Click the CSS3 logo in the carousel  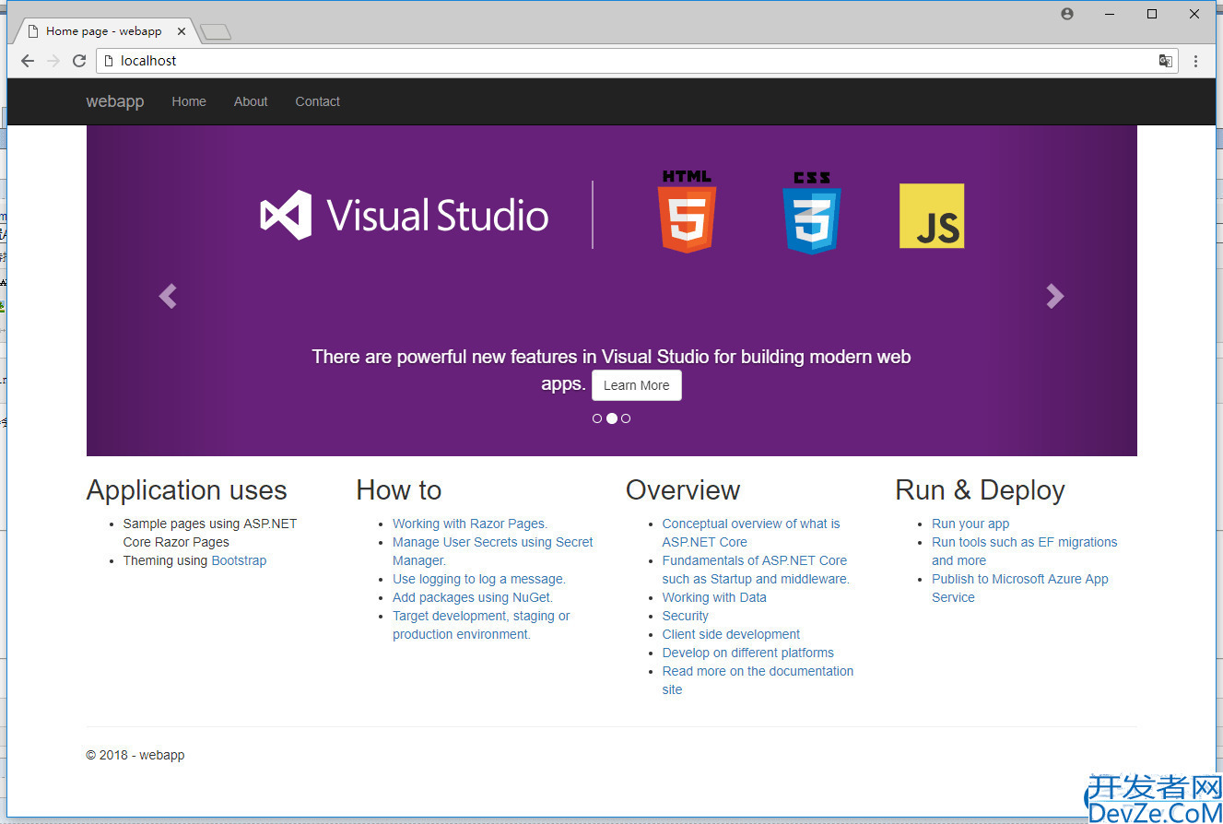coord(810,212)
